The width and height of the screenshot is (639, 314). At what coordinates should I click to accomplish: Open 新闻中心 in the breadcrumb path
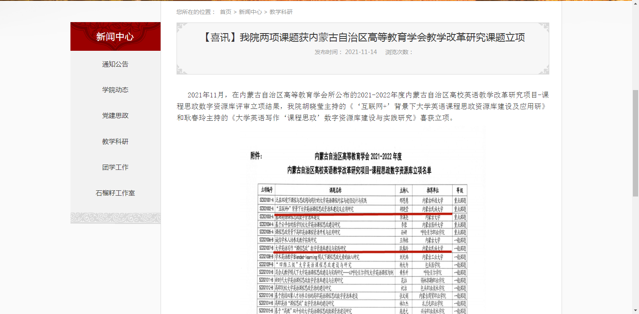tap(250, 12)
